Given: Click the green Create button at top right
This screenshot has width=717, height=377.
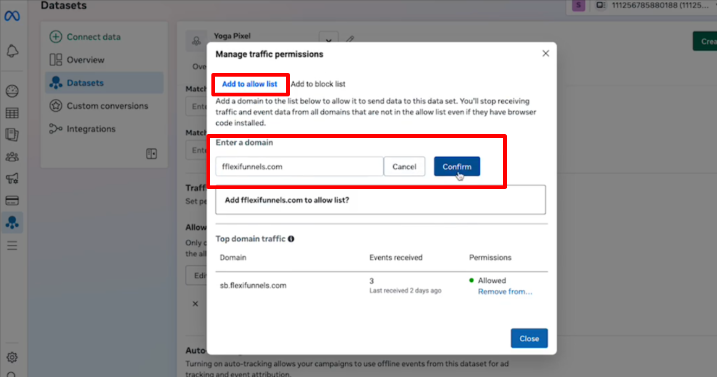Looking at the screenshot, I should click(x=705, y=41).
